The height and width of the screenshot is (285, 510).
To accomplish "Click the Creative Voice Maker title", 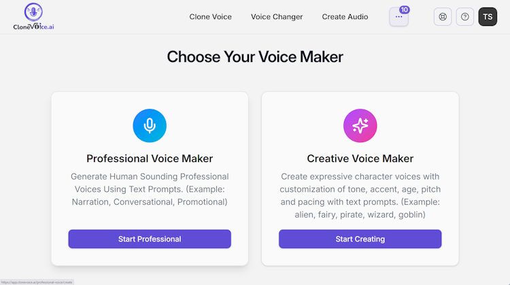I will [x=360, y=158].
